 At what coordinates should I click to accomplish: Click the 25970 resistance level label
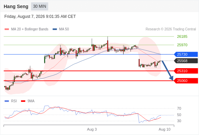pos(182,45)
